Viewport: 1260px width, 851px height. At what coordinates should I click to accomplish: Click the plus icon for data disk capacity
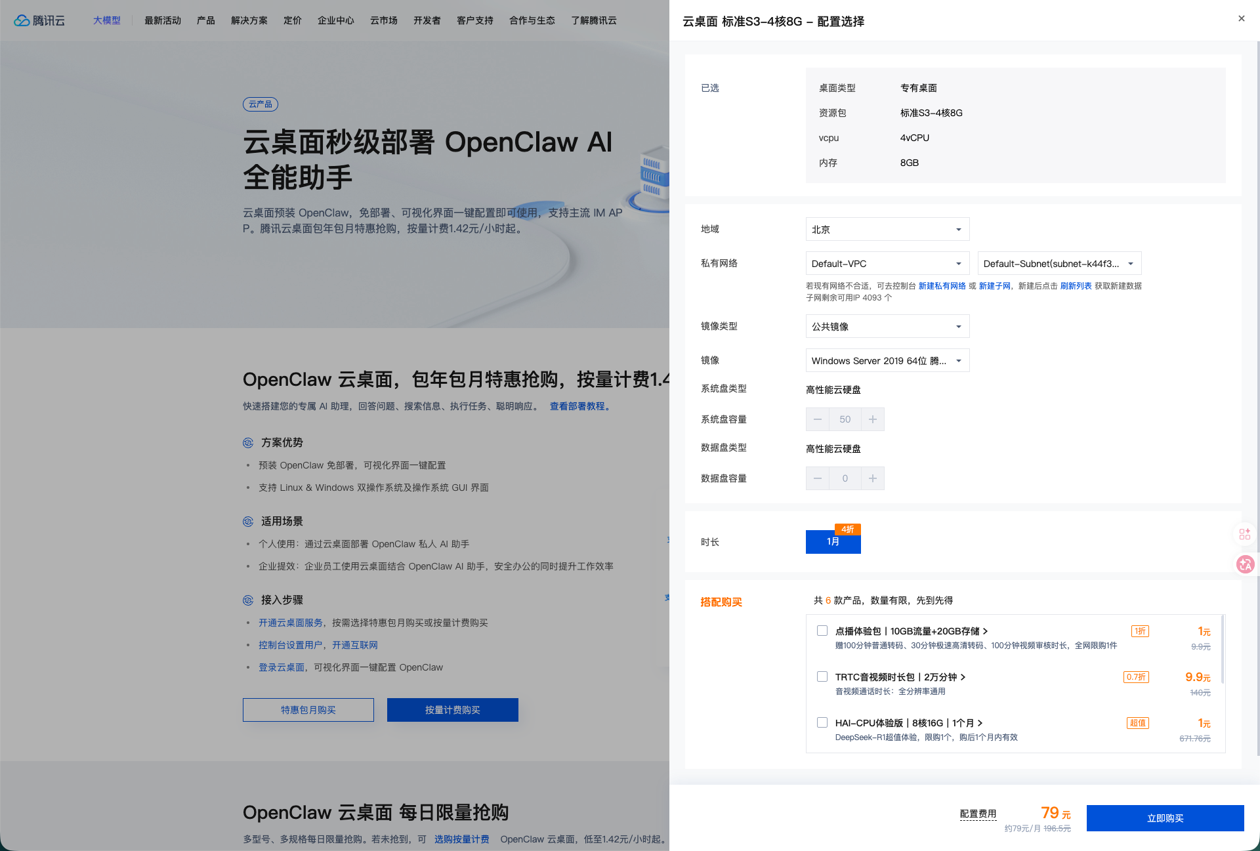872,478
